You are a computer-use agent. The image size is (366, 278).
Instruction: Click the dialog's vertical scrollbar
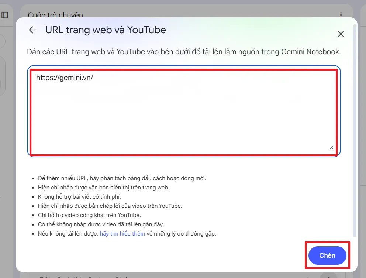click(x=355, y=131)
